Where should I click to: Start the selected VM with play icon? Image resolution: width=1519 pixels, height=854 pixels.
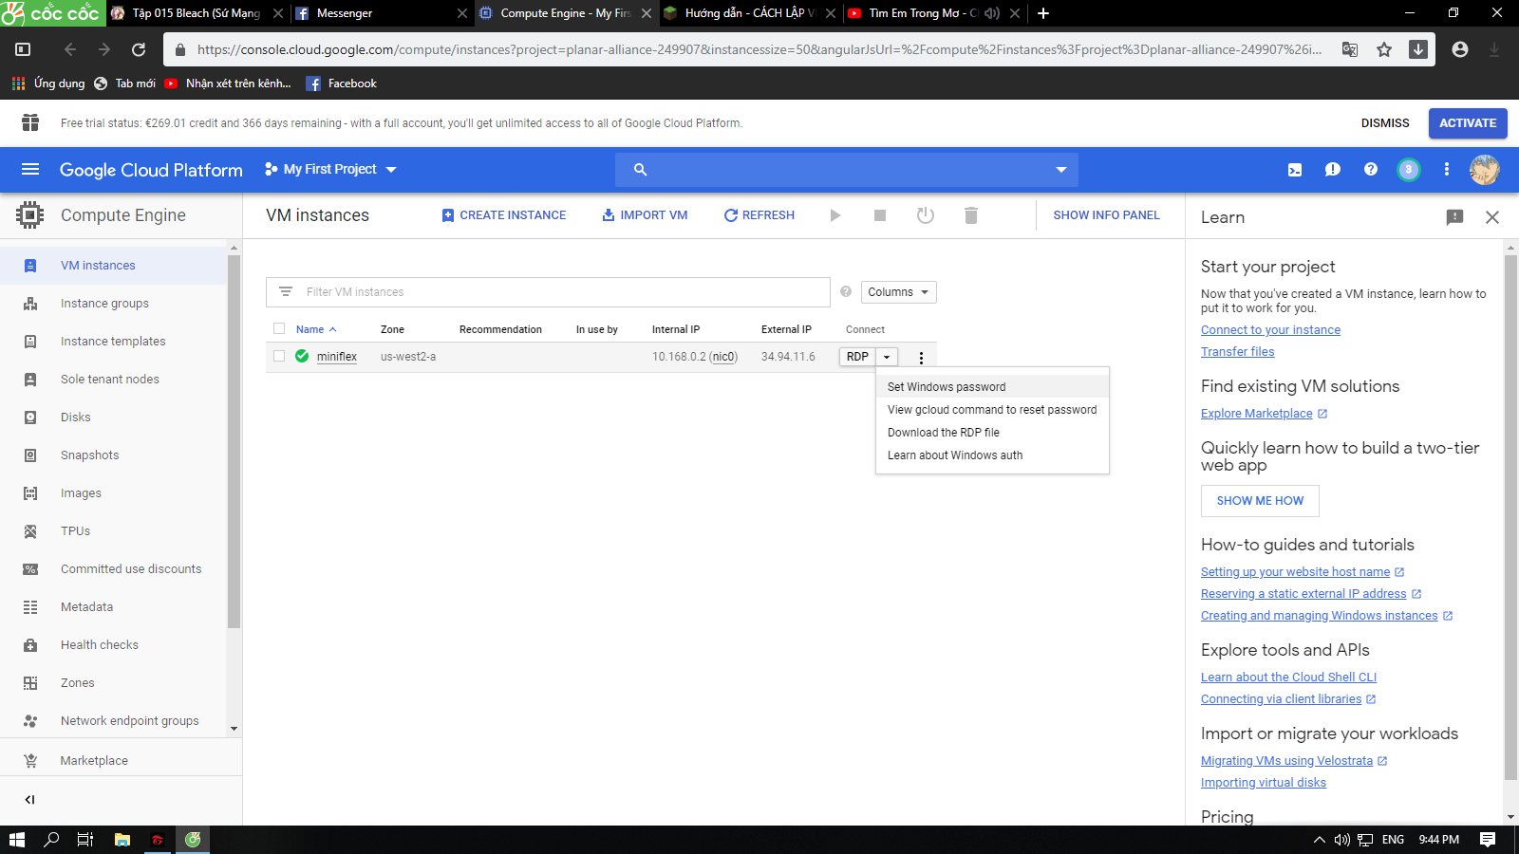click(835, 215)
